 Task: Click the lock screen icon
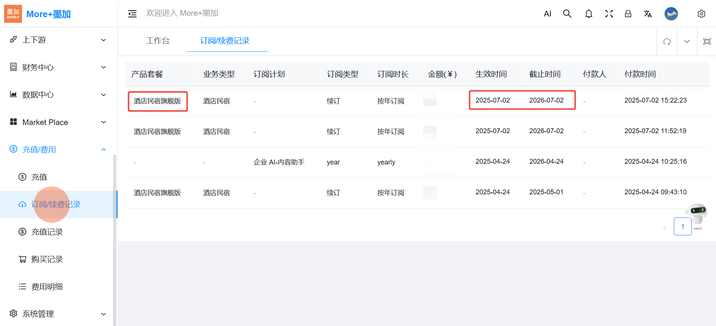pyautogui.click(x=628, y=14)
